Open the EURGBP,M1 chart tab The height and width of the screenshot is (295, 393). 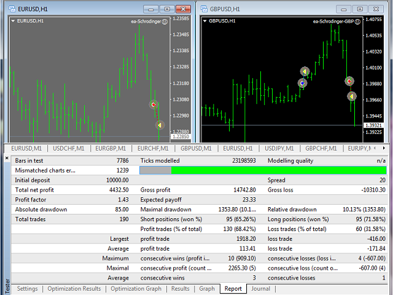point(111,148)
